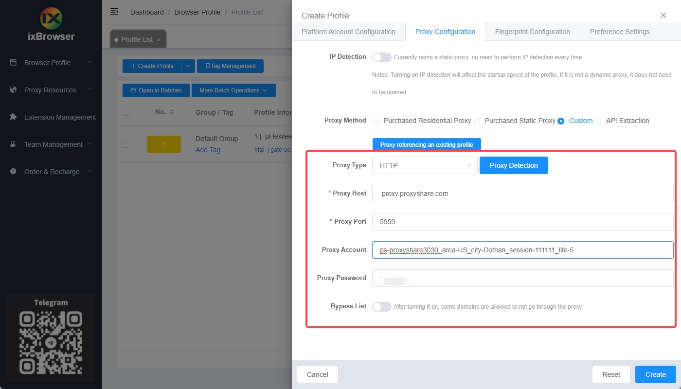681x389 pixels.
Task: Click the Reset button
Action: pyautogui.click(x=611, y=374)
